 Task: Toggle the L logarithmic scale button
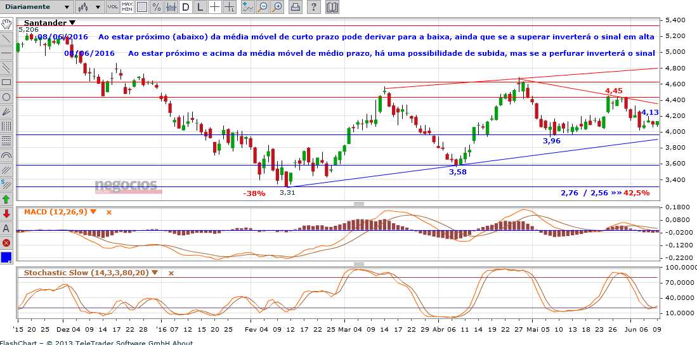(200, 7)
